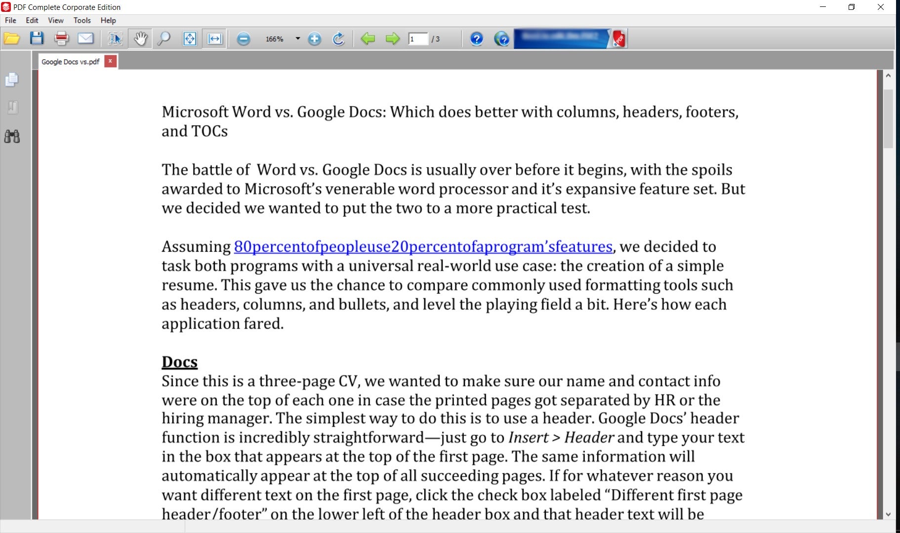Print the document with the printer icon
Screen dimensions: 900x533
point(61,38)
